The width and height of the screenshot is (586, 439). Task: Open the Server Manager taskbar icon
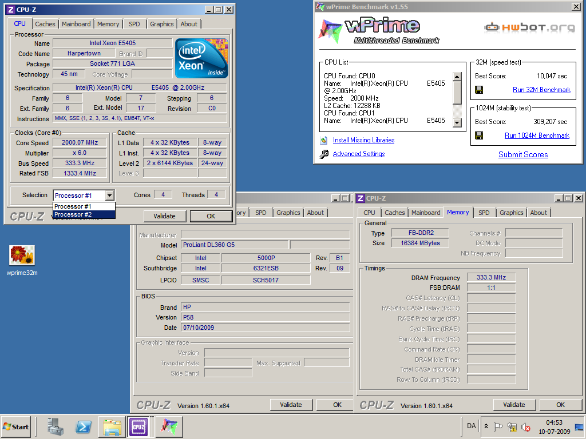(56, 426)
